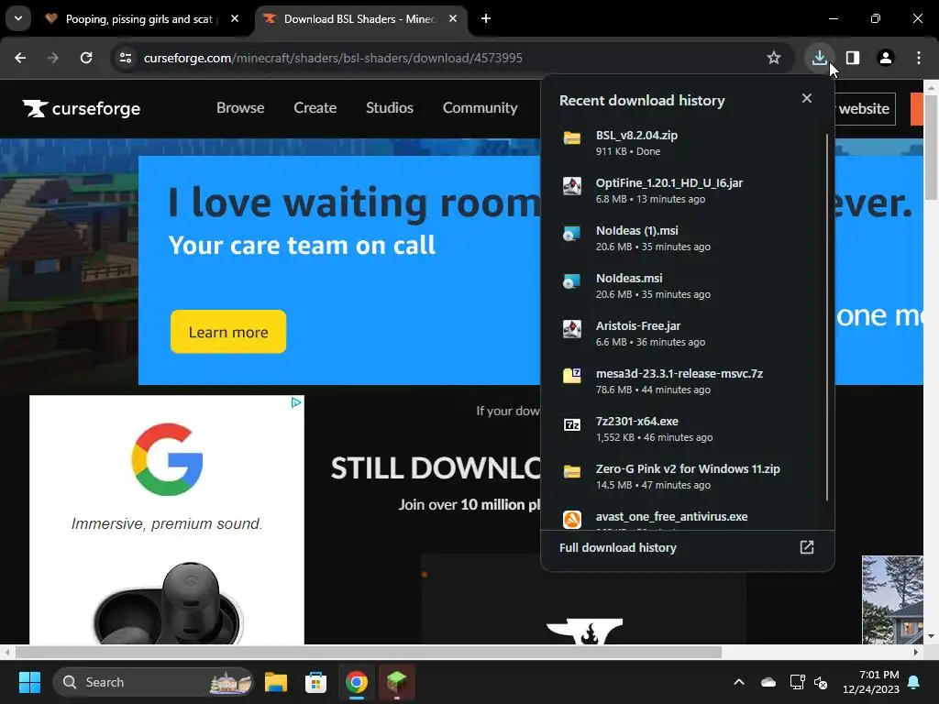Screen dimensions: 939x704
Task: Click the Google earbuds ad image
Action: click(167, 602)
